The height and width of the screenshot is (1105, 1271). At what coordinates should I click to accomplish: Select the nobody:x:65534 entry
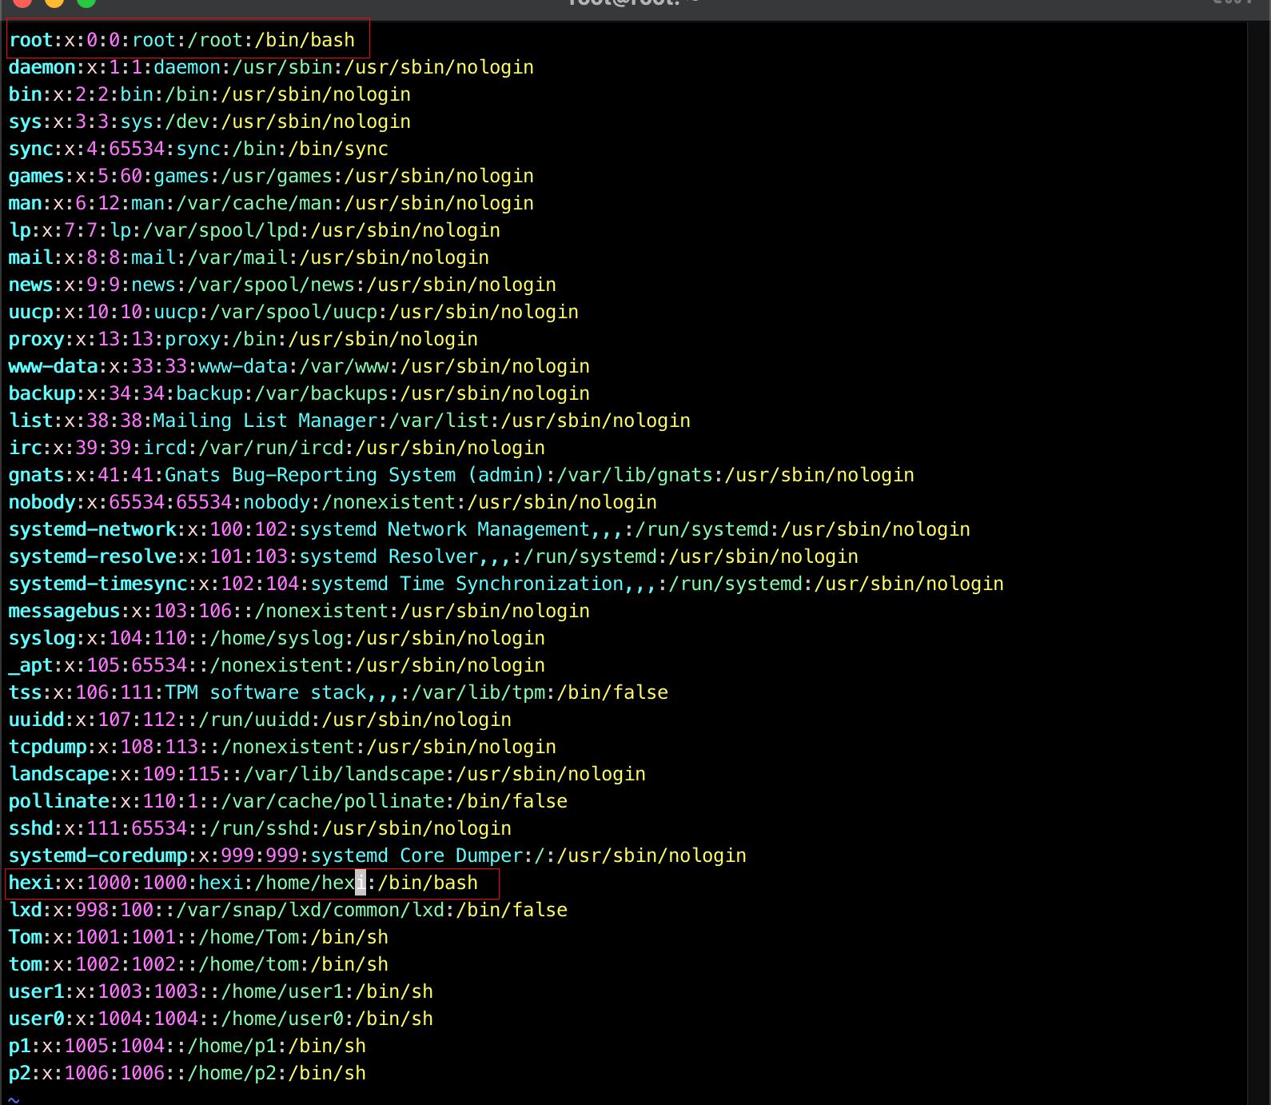coord(333,502)
